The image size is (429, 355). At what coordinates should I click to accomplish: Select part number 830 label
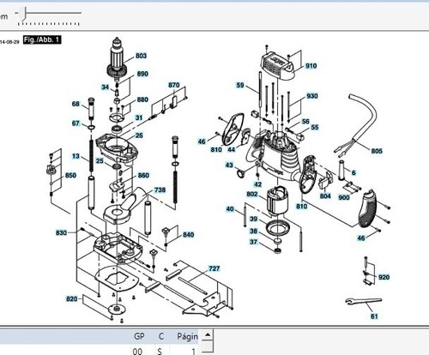61,232
